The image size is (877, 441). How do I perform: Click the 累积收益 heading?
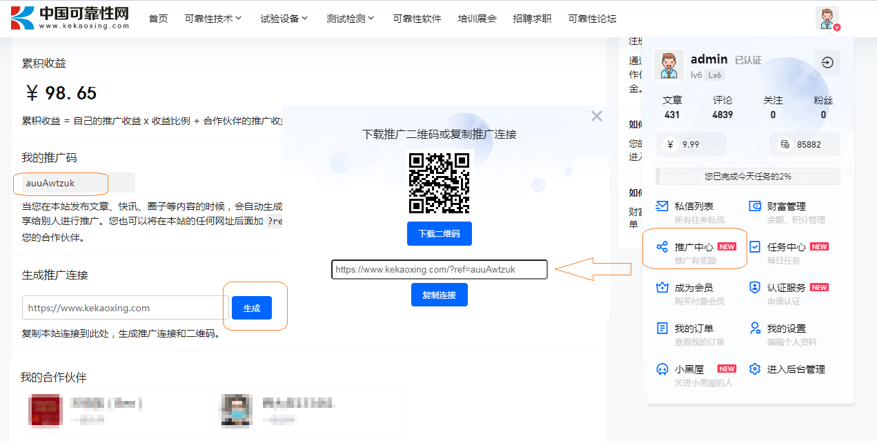[44, 63]
